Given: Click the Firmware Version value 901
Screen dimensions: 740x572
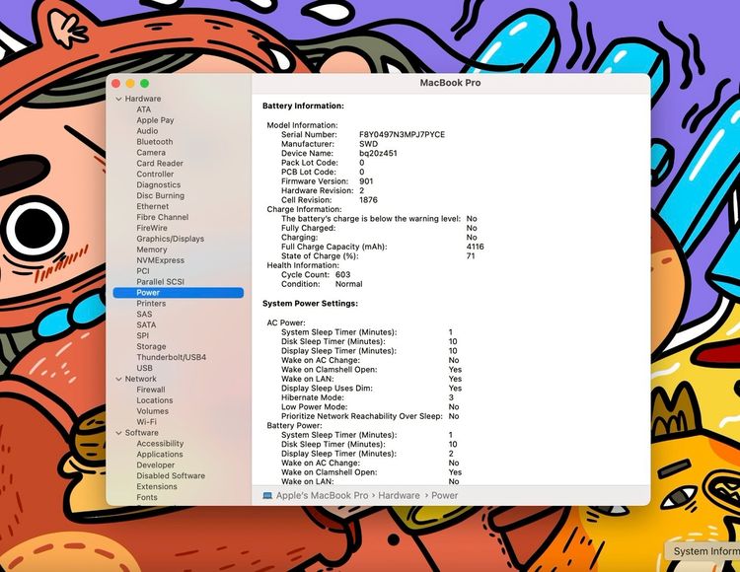Looking at the screenshot, I should pos(366,181).
